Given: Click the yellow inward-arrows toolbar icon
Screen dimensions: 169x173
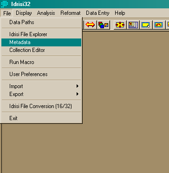Looking at the screenshot, I should click(120, 25).
